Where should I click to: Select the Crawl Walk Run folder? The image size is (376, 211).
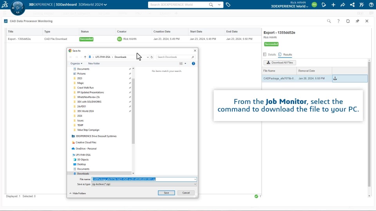tap(83, 88)
